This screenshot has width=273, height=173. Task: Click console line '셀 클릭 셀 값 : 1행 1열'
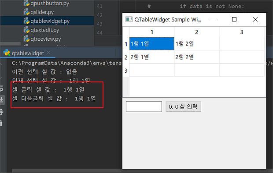pyautogui.click(x=48, y=90)
